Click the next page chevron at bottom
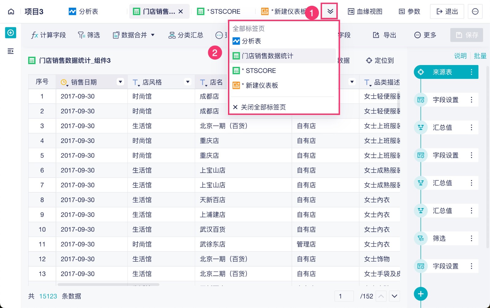The height and width of the screenshot is (308, 490). coord(394,296)
